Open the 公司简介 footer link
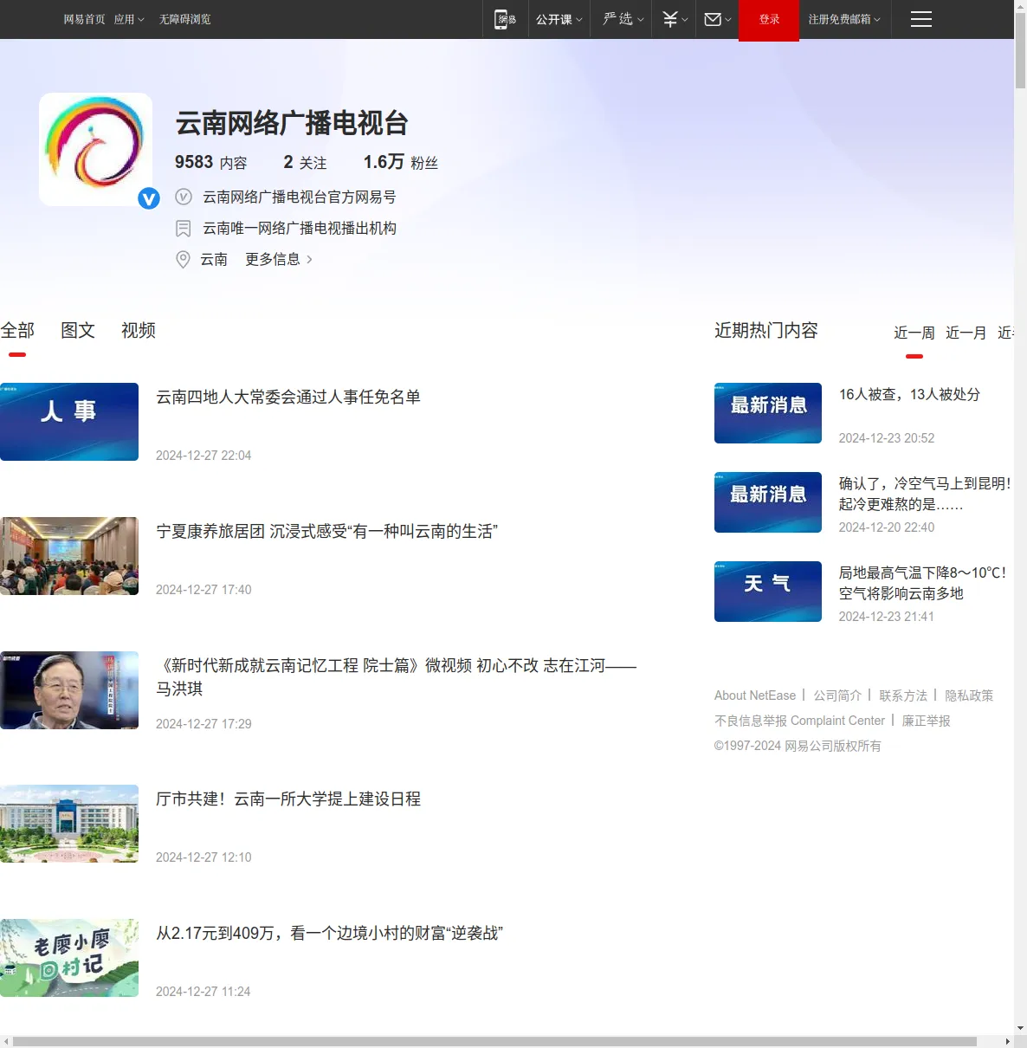The height and width of the screenshot is (1048, 1027). 837,695
